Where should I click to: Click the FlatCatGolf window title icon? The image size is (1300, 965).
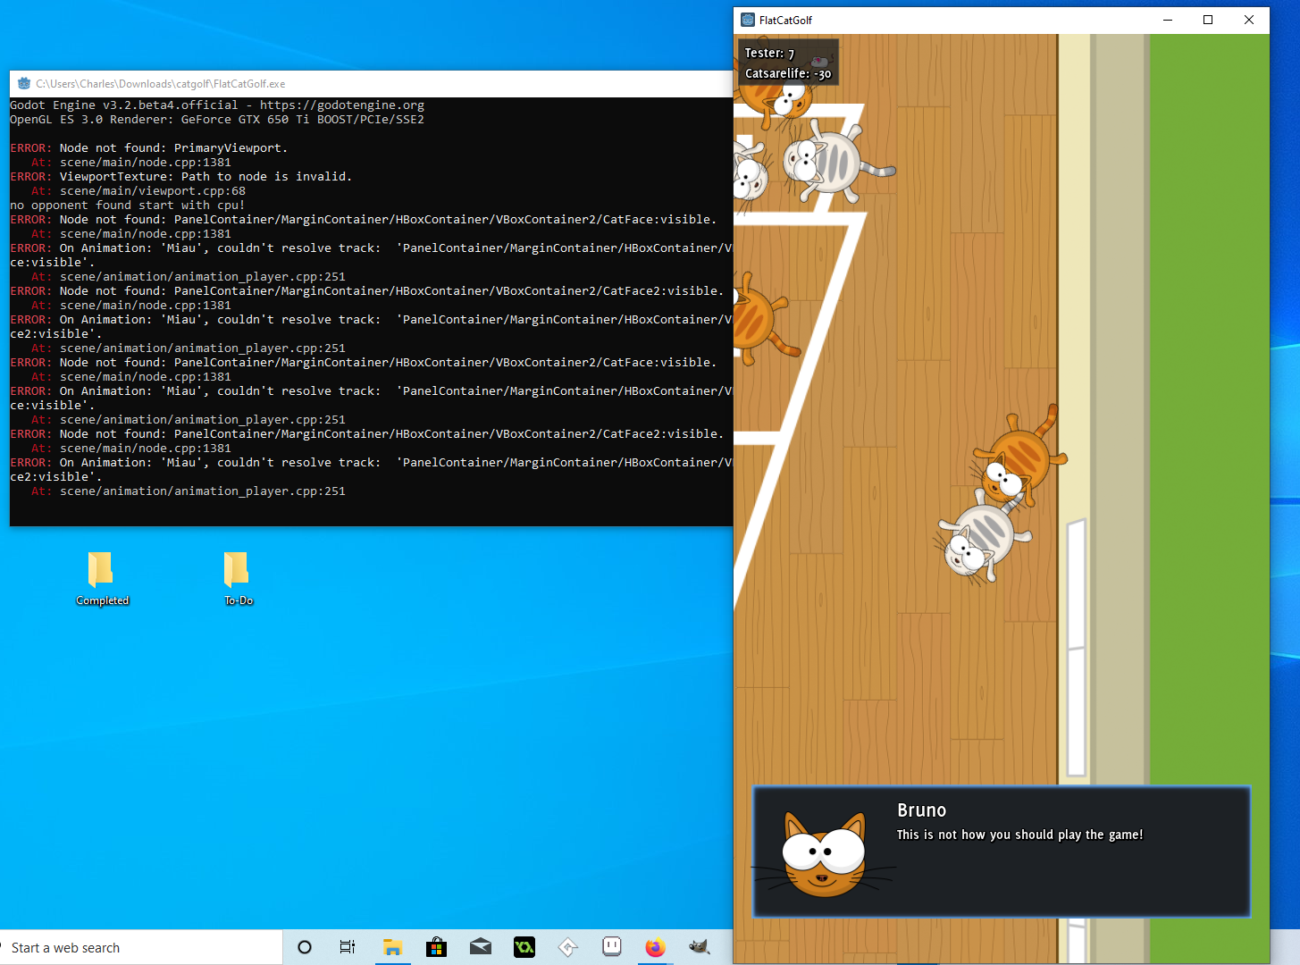pos(748,20)
